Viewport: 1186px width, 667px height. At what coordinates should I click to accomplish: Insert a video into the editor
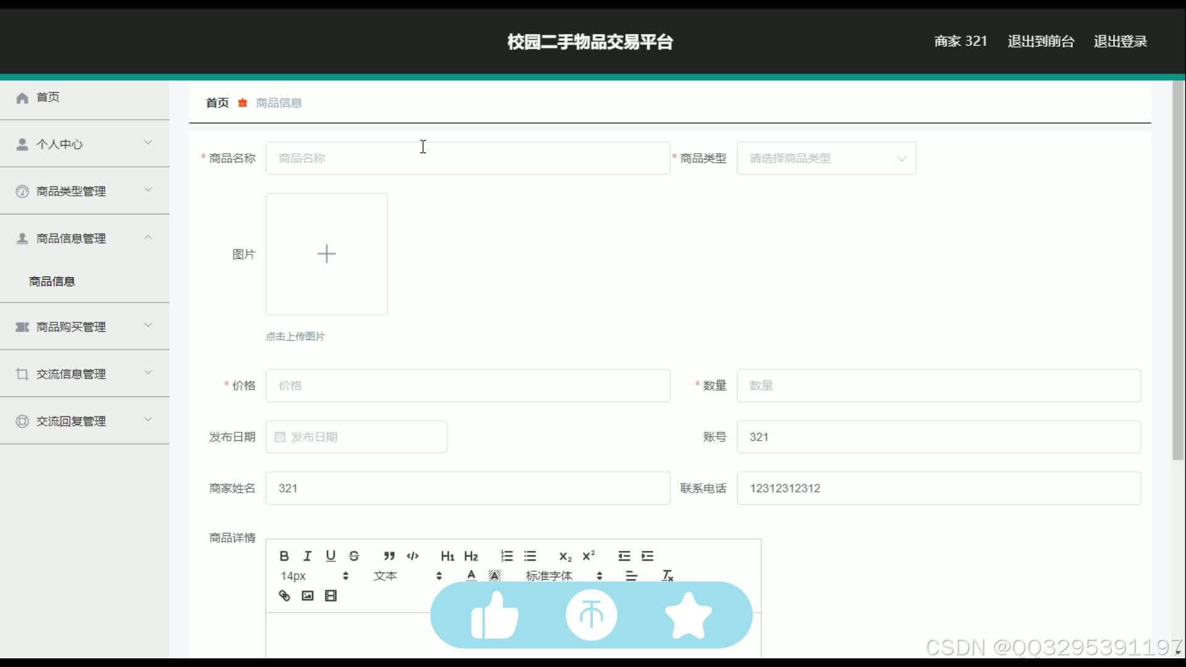330,595
